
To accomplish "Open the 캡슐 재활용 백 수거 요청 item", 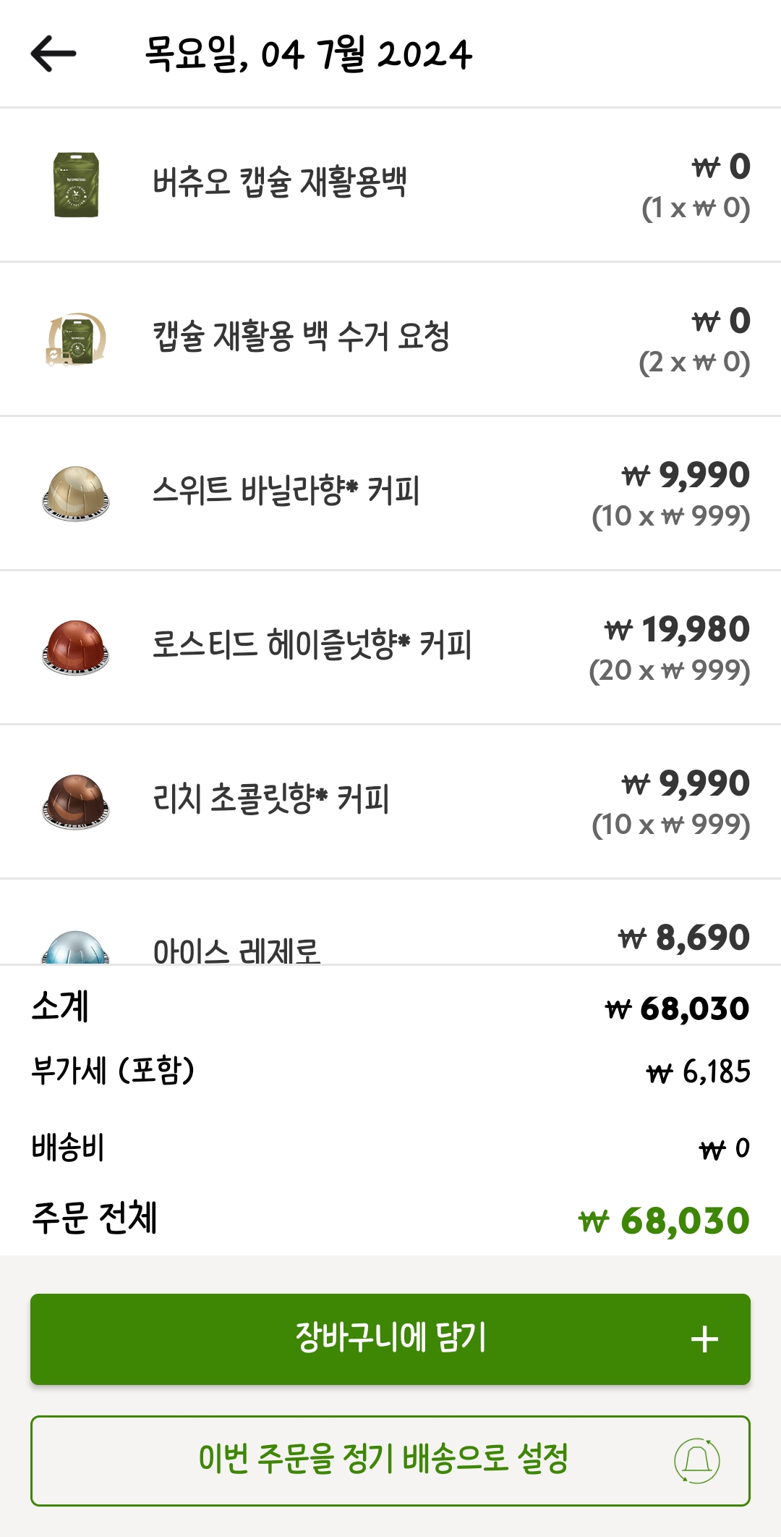I will click(301, 337).
